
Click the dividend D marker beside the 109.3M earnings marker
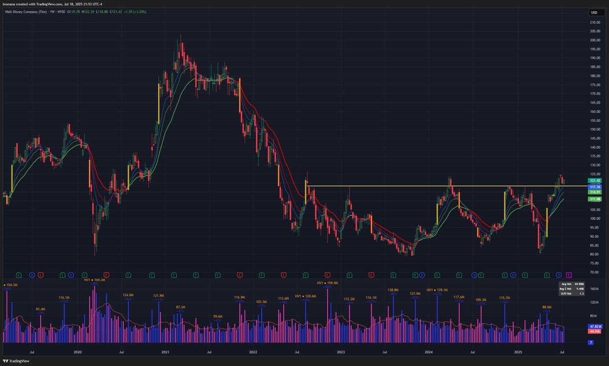(x=474, y=275)
